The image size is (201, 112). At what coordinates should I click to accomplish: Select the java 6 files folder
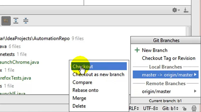coord(10,46)
